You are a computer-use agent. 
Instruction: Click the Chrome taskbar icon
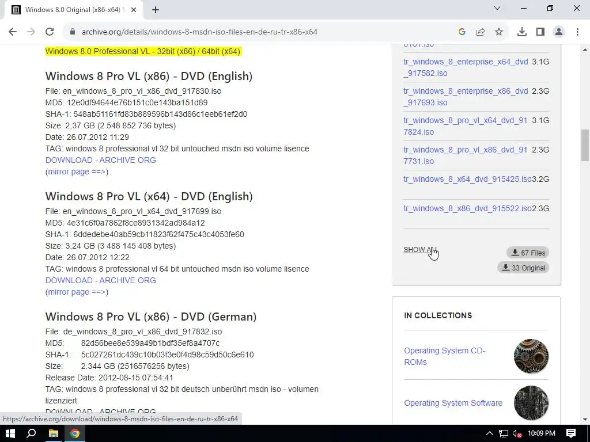click(75, 433)
